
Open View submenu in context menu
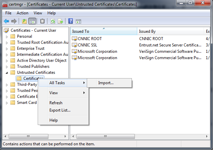click(63, 93)
